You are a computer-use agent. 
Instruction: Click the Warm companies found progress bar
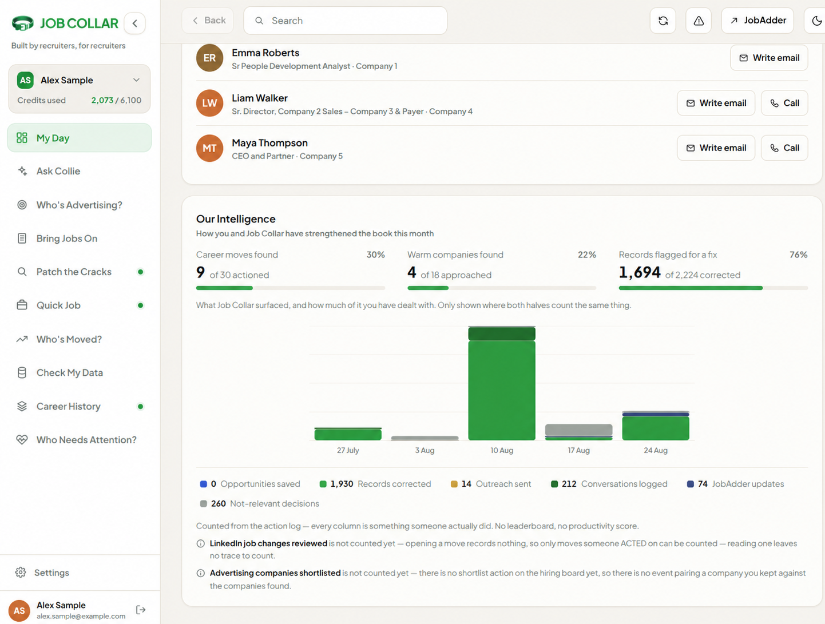(502, 288)
